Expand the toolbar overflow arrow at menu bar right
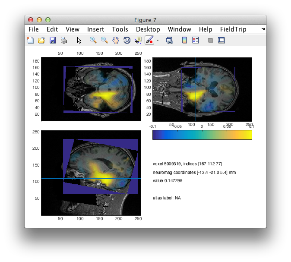 coord(263,29)
